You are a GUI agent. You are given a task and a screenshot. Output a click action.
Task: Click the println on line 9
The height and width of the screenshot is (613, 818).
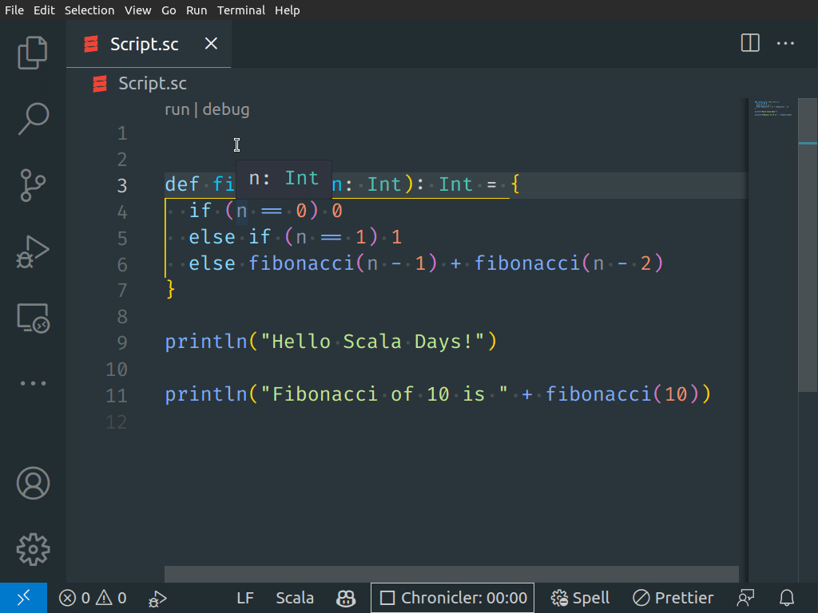[206, 342]
